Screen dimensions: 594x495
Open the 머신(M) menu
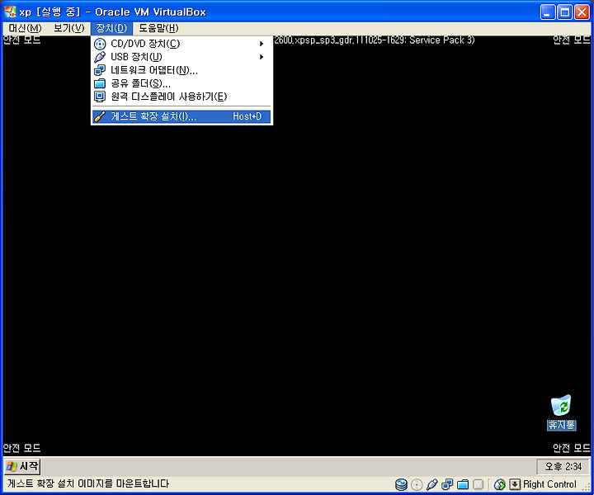(25, 28)
